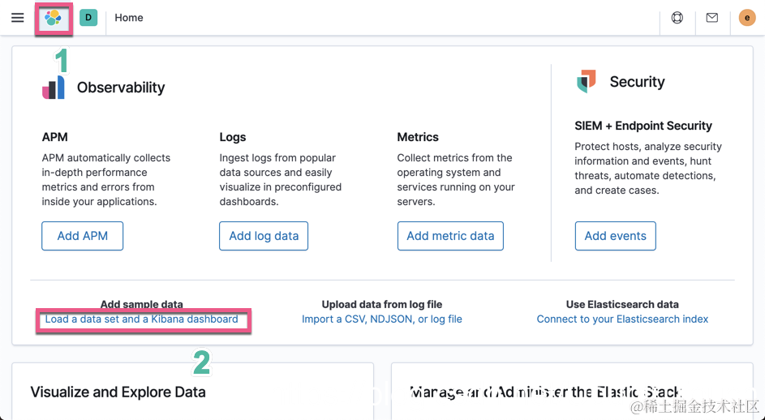Image resolution: width=765 pixels, height=420 pixels.
Task: Click the Security shield icon
Action: coord(586,82)
